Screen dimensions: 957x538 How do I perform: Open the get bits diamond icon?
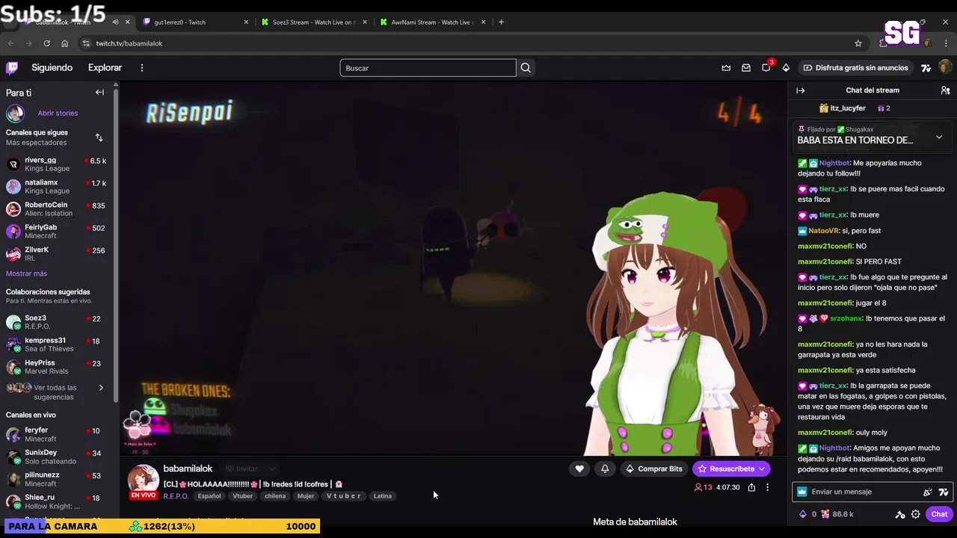[x=786, y=68]
